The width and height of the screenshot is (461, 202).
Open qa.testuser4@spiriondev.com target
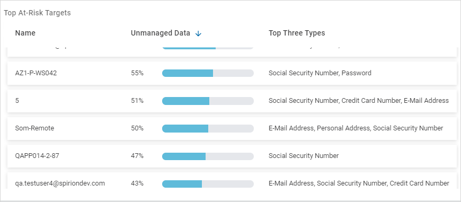pyautogui.click(x=232, y=181)
